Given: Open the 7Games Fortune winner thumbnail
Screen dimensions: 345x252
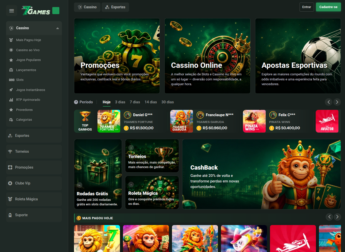Looking at the screenshot, I should (109, 121).
